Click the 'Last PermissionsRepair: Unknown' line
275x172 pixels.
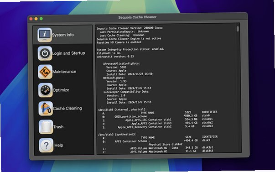(x=124, y=32)
